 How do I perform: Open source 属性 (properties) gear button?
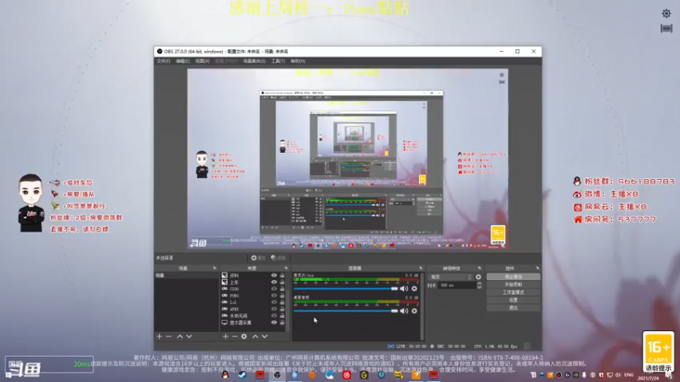tap(258, 258)
